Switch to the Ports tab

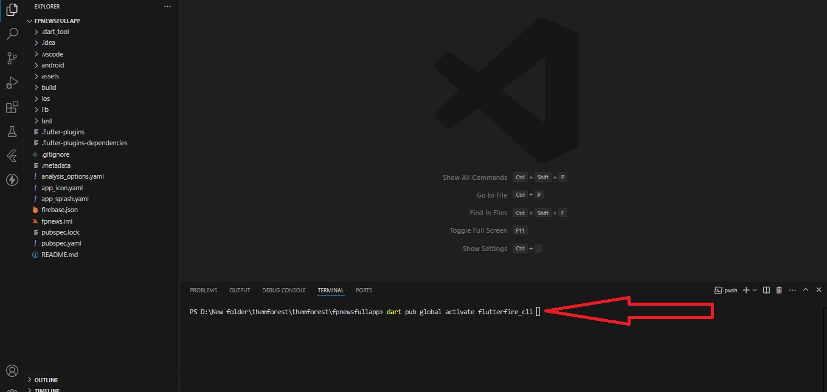pos(364,291)
